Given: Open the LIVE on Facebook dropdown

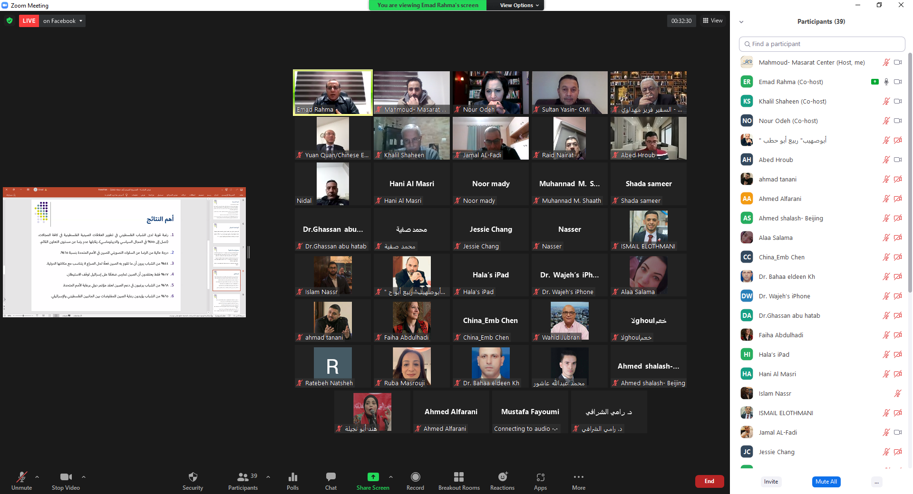Looking at the screenshot, I should click(x=63, y=21).
